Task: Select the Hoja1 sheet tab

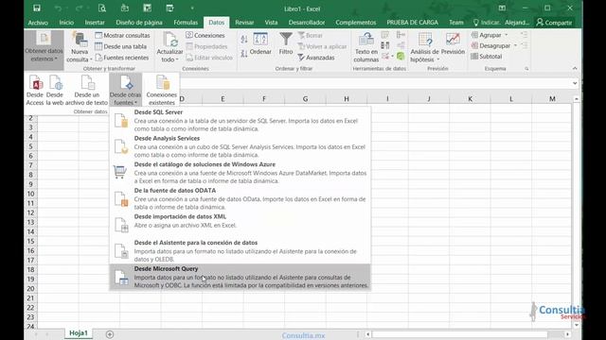Action: 79,333
